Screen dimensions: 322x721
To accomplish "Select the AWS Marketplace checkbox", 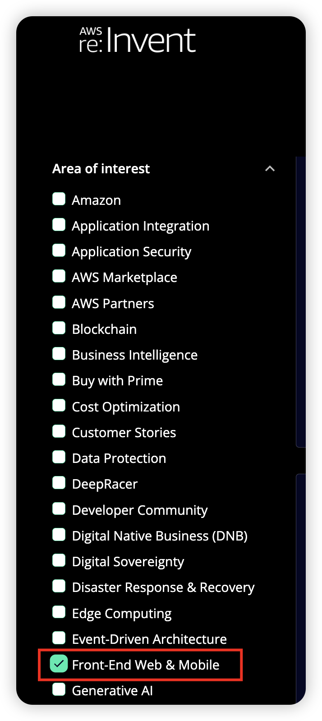I will point(59,276).
